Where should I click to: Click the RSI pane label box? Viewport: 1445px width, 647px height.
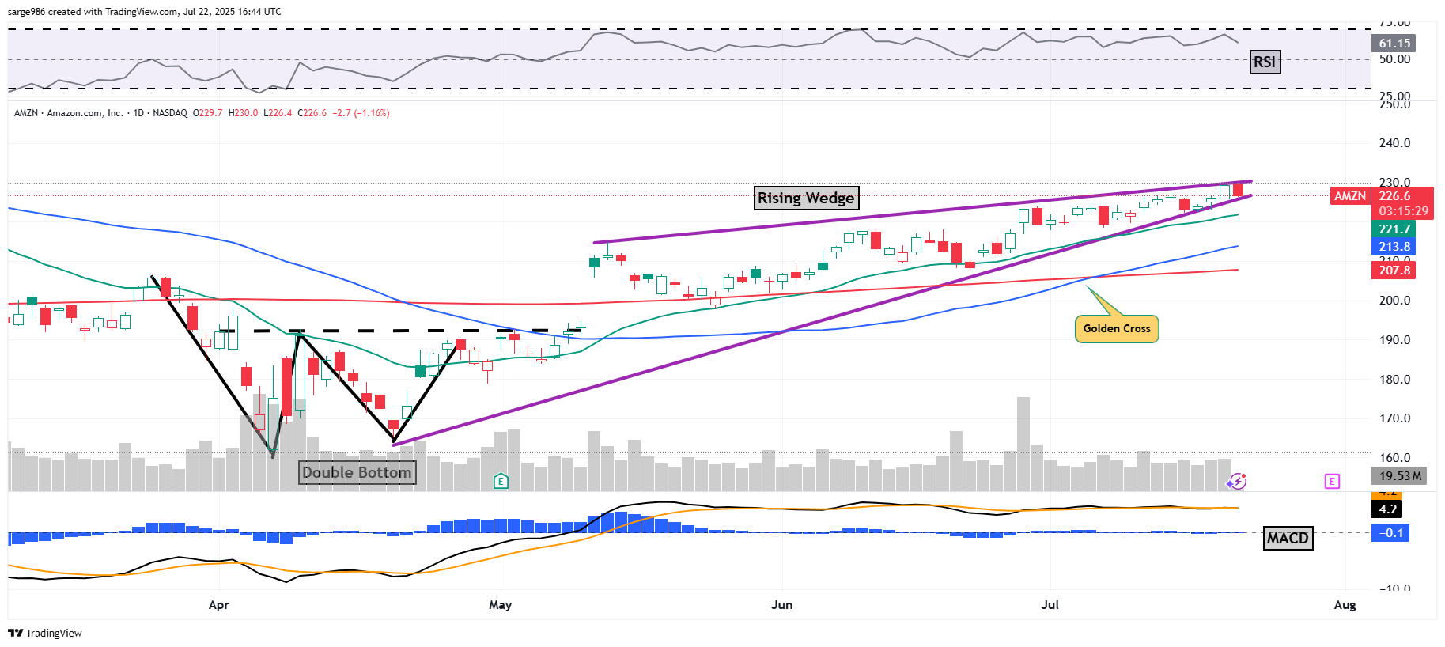click(x=1265, y=62)
